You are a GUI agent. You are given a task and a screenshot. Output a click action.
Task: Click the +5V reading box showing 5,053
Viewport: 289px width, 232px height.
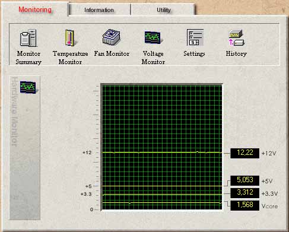[245, 180]
